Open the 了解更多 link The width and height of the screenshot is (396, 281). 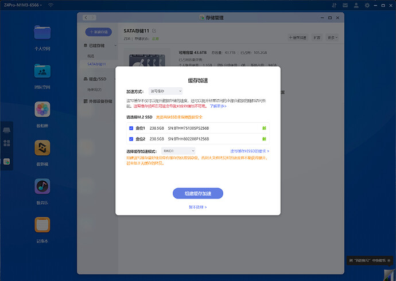click(218, 106)
